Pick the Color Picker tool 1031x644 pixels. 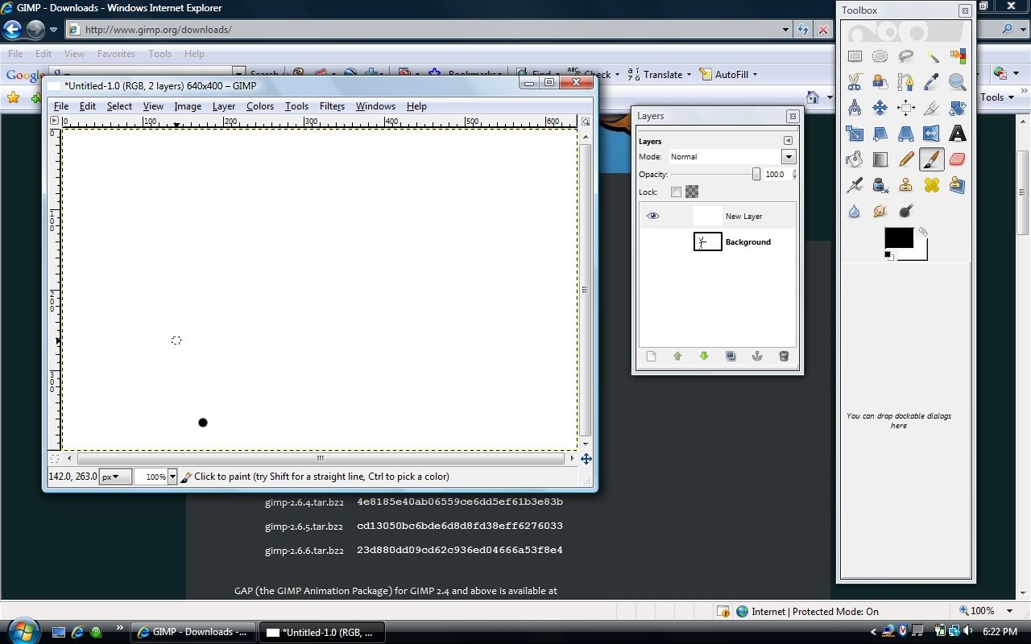(x=932, y=82)
